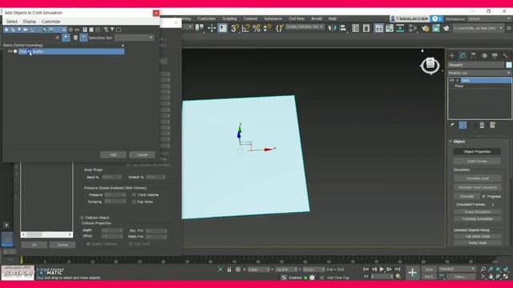Open the Scripting menu
The height and width of the screenshot is (288, 513).
[x=229, y=18]
